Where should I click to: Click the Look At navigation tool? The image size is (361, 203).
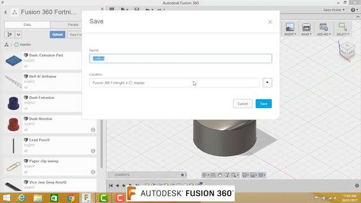213,175
